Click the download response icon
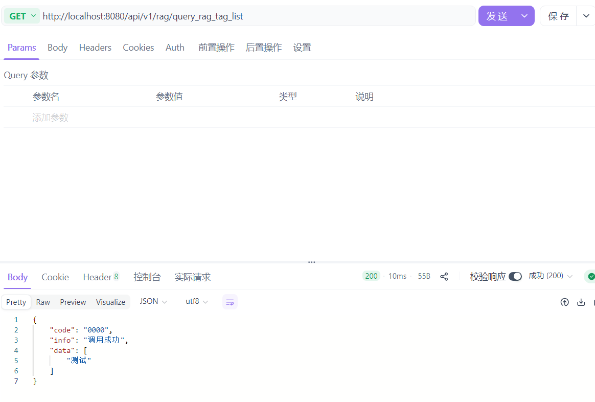 pos(581,302)
